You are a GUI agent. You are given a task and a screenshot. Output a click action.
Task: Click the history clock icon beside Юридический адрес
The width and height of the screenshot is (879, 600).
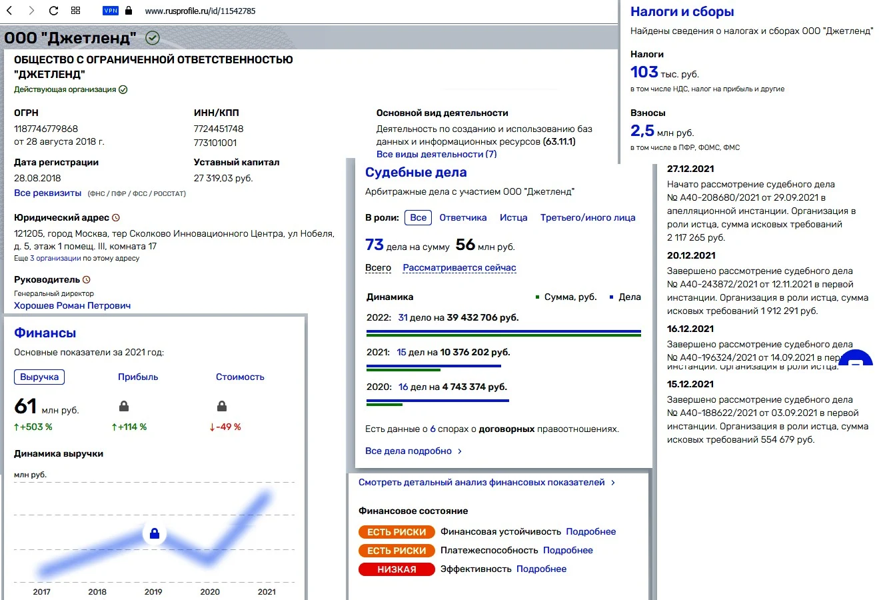point(116,218)
